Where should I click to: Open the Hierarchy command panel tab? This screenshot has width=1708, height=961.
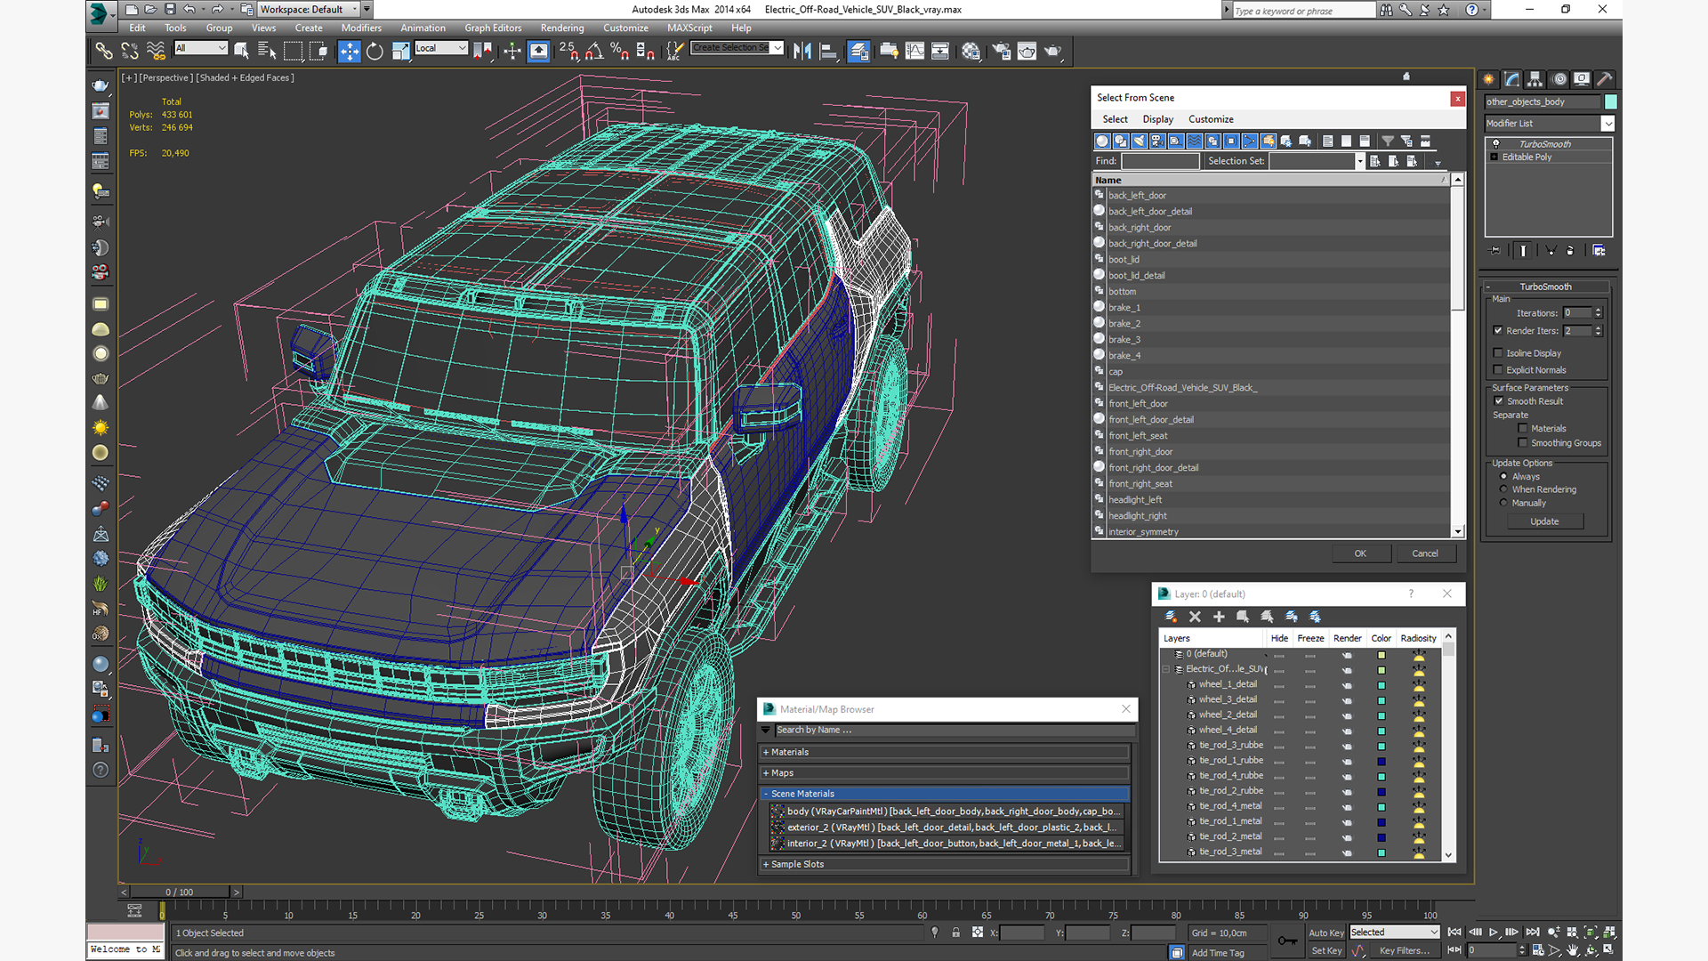pos(1535,79)
